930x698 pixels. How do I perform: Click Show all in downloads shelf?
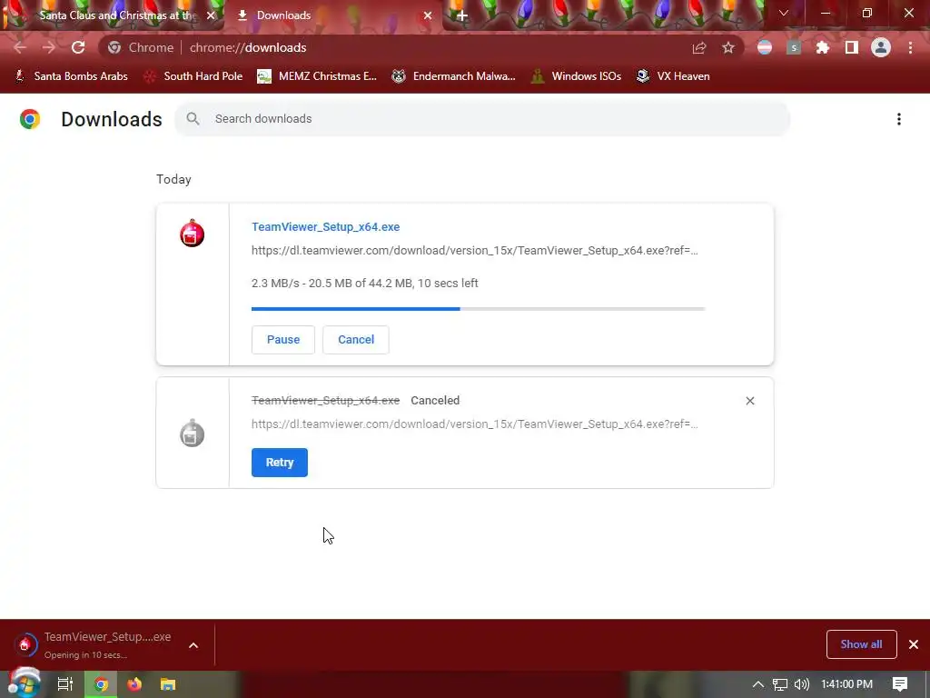click(861, 644)
